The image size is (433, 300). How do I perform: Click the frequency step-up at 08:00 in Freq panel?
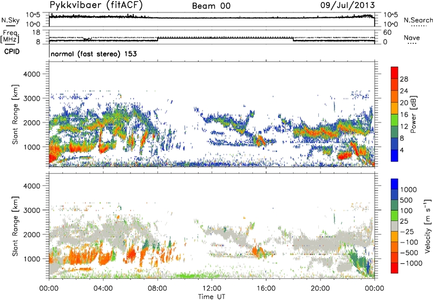tap(158, 39)
